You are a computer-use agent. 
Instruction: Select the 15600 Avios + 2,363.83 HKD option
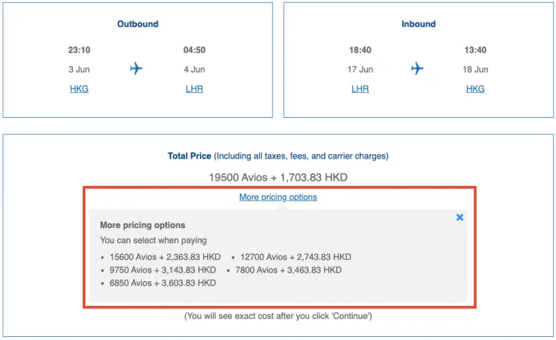click(x=165, y=257)
